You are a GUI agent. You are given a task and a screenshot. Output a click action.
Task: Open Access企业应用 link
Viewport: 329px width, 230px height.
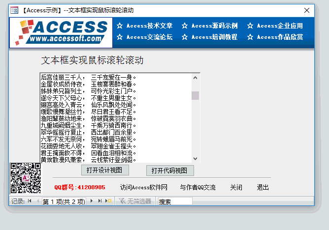click(x=280, y=26)
